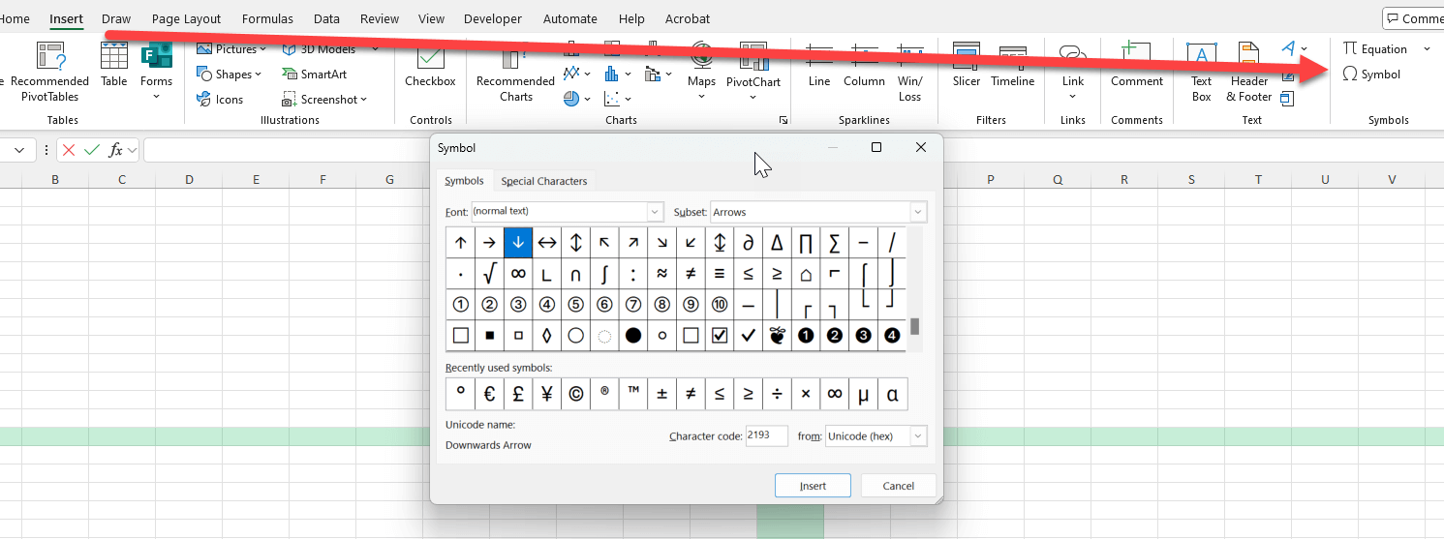Insert a Text Box
This screenshot has width=1444, height=539.
click(x=1201, y=72)
